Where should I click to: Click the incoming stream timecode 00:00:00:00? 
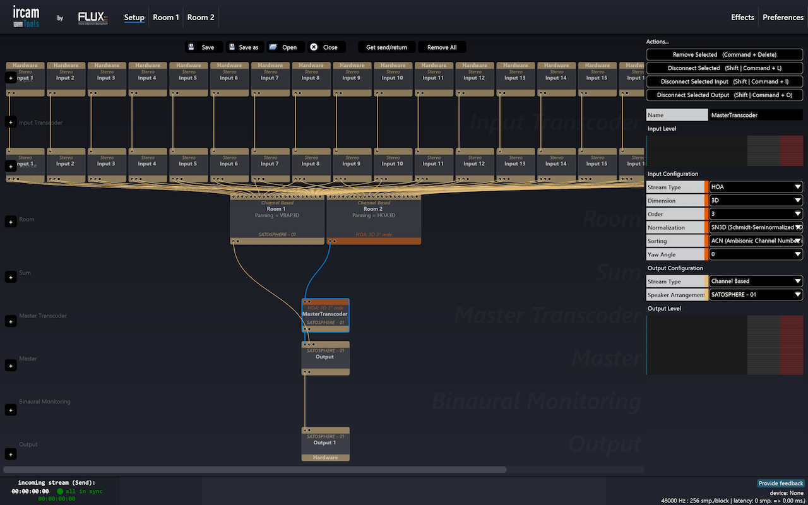(x=30, y=491)
